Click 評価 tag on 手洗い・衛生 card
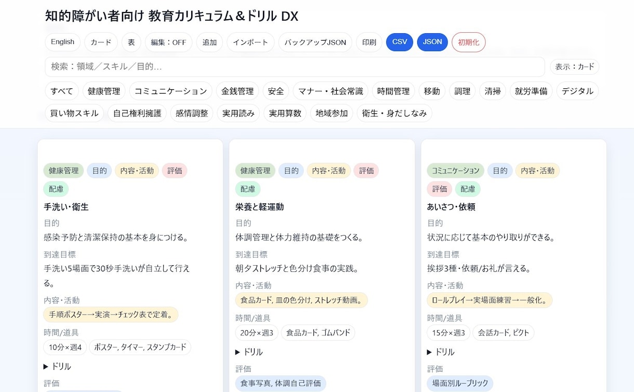Viewport: 634px width, 392px height. pyautogui.click(x=175, y=171)
